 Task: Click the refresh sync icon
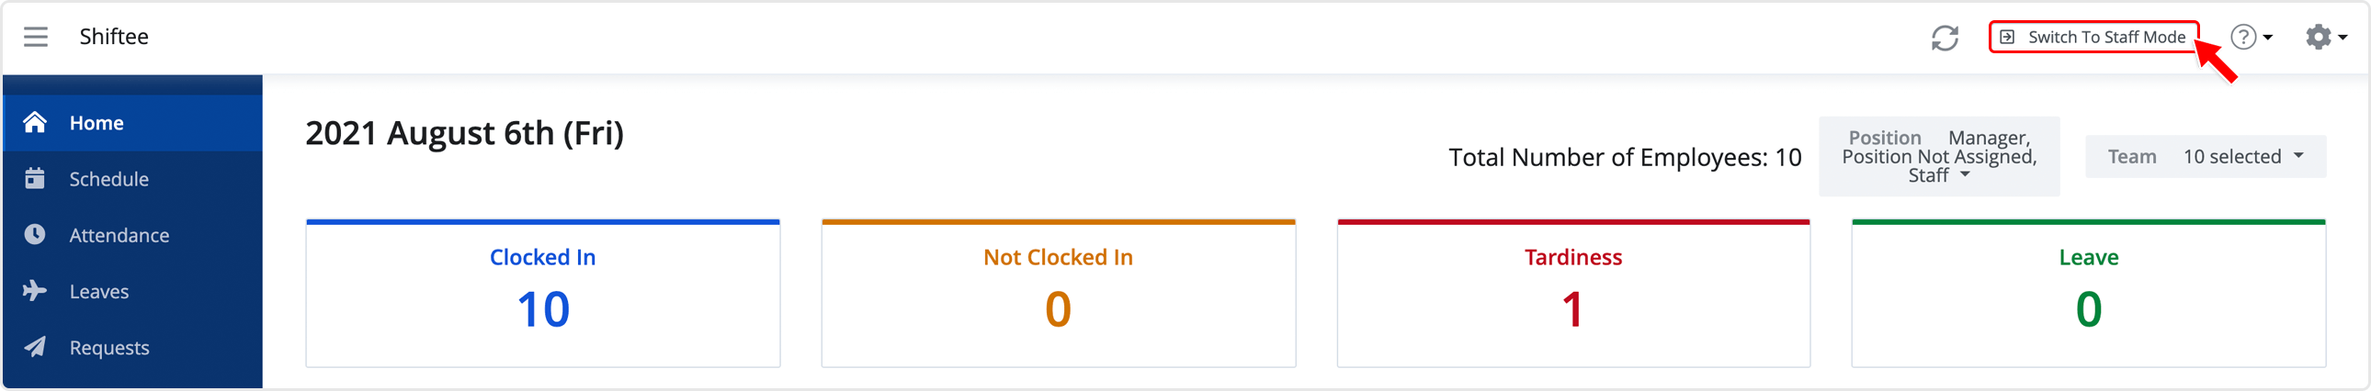[x=1944, y=38]
